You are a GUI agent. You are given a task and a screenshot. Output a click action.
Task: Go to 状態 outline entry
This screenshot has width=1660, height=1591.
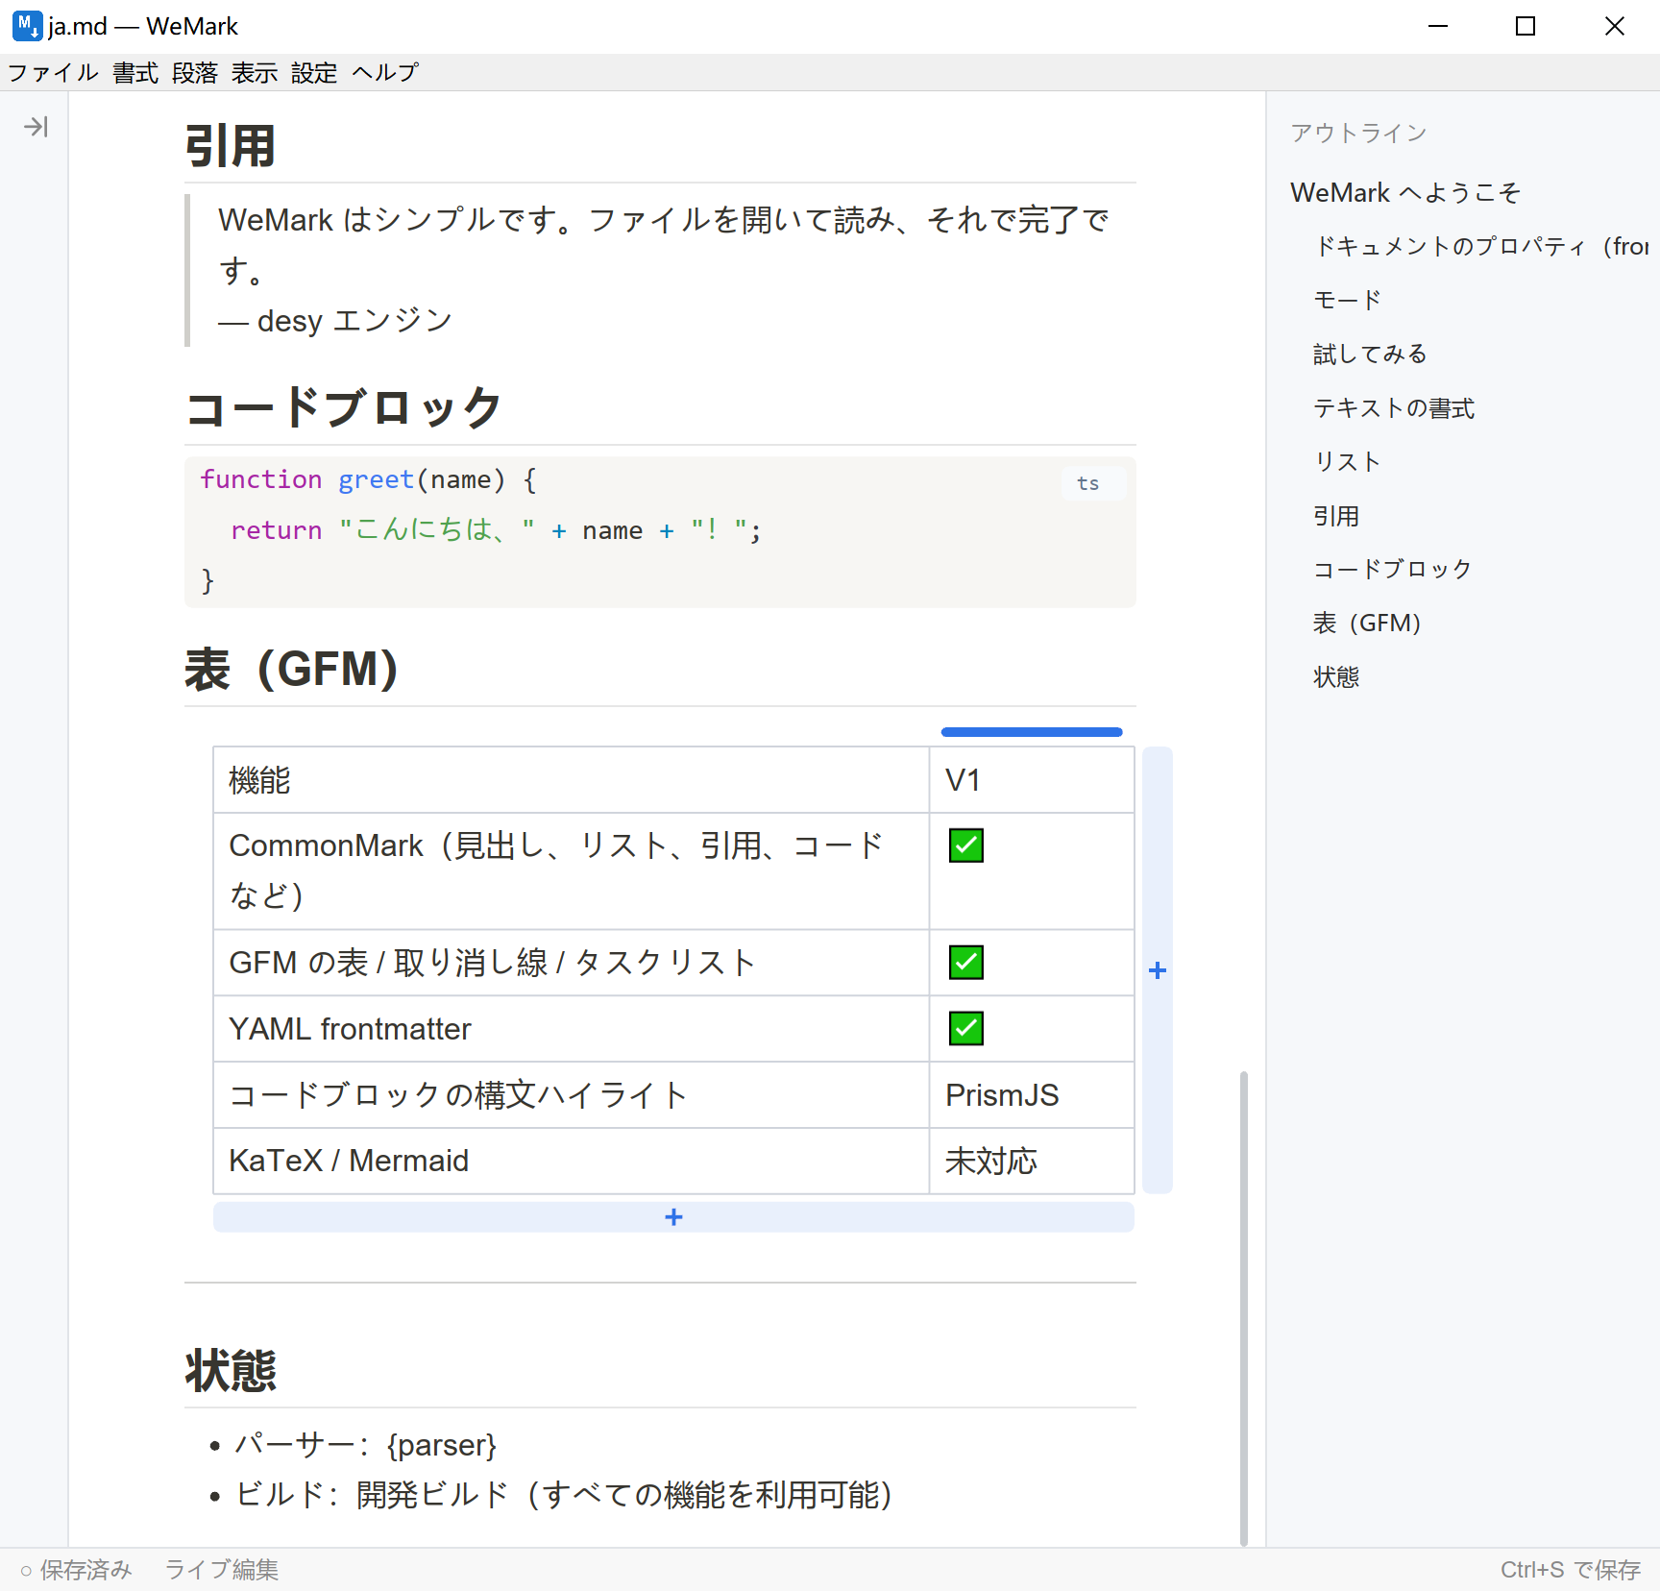[x=1336, y=677]
